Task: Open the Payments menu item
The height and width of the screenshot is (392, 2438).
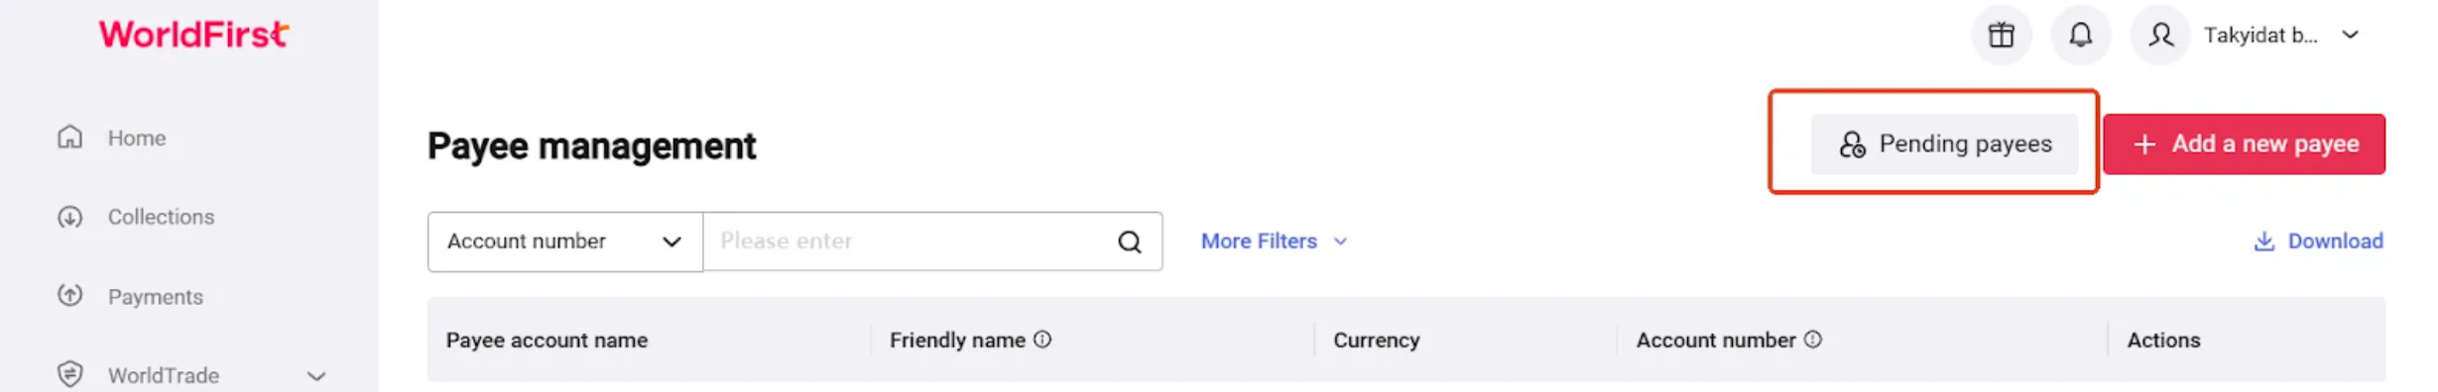Action: tap(156, 296)
